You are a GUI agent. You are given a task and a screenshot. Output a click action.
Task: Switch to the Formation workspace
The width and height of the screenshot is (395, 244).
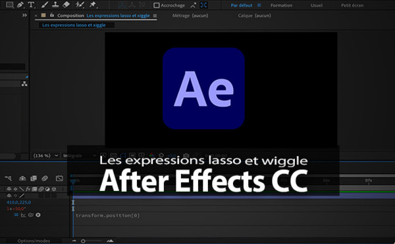281,5
